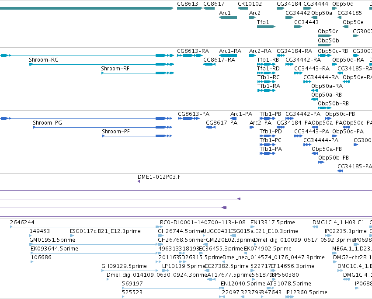Viewport: 372px width, 299px height.
Task: Select the CG34444 gene label
Action: click(x=316, y=4)
